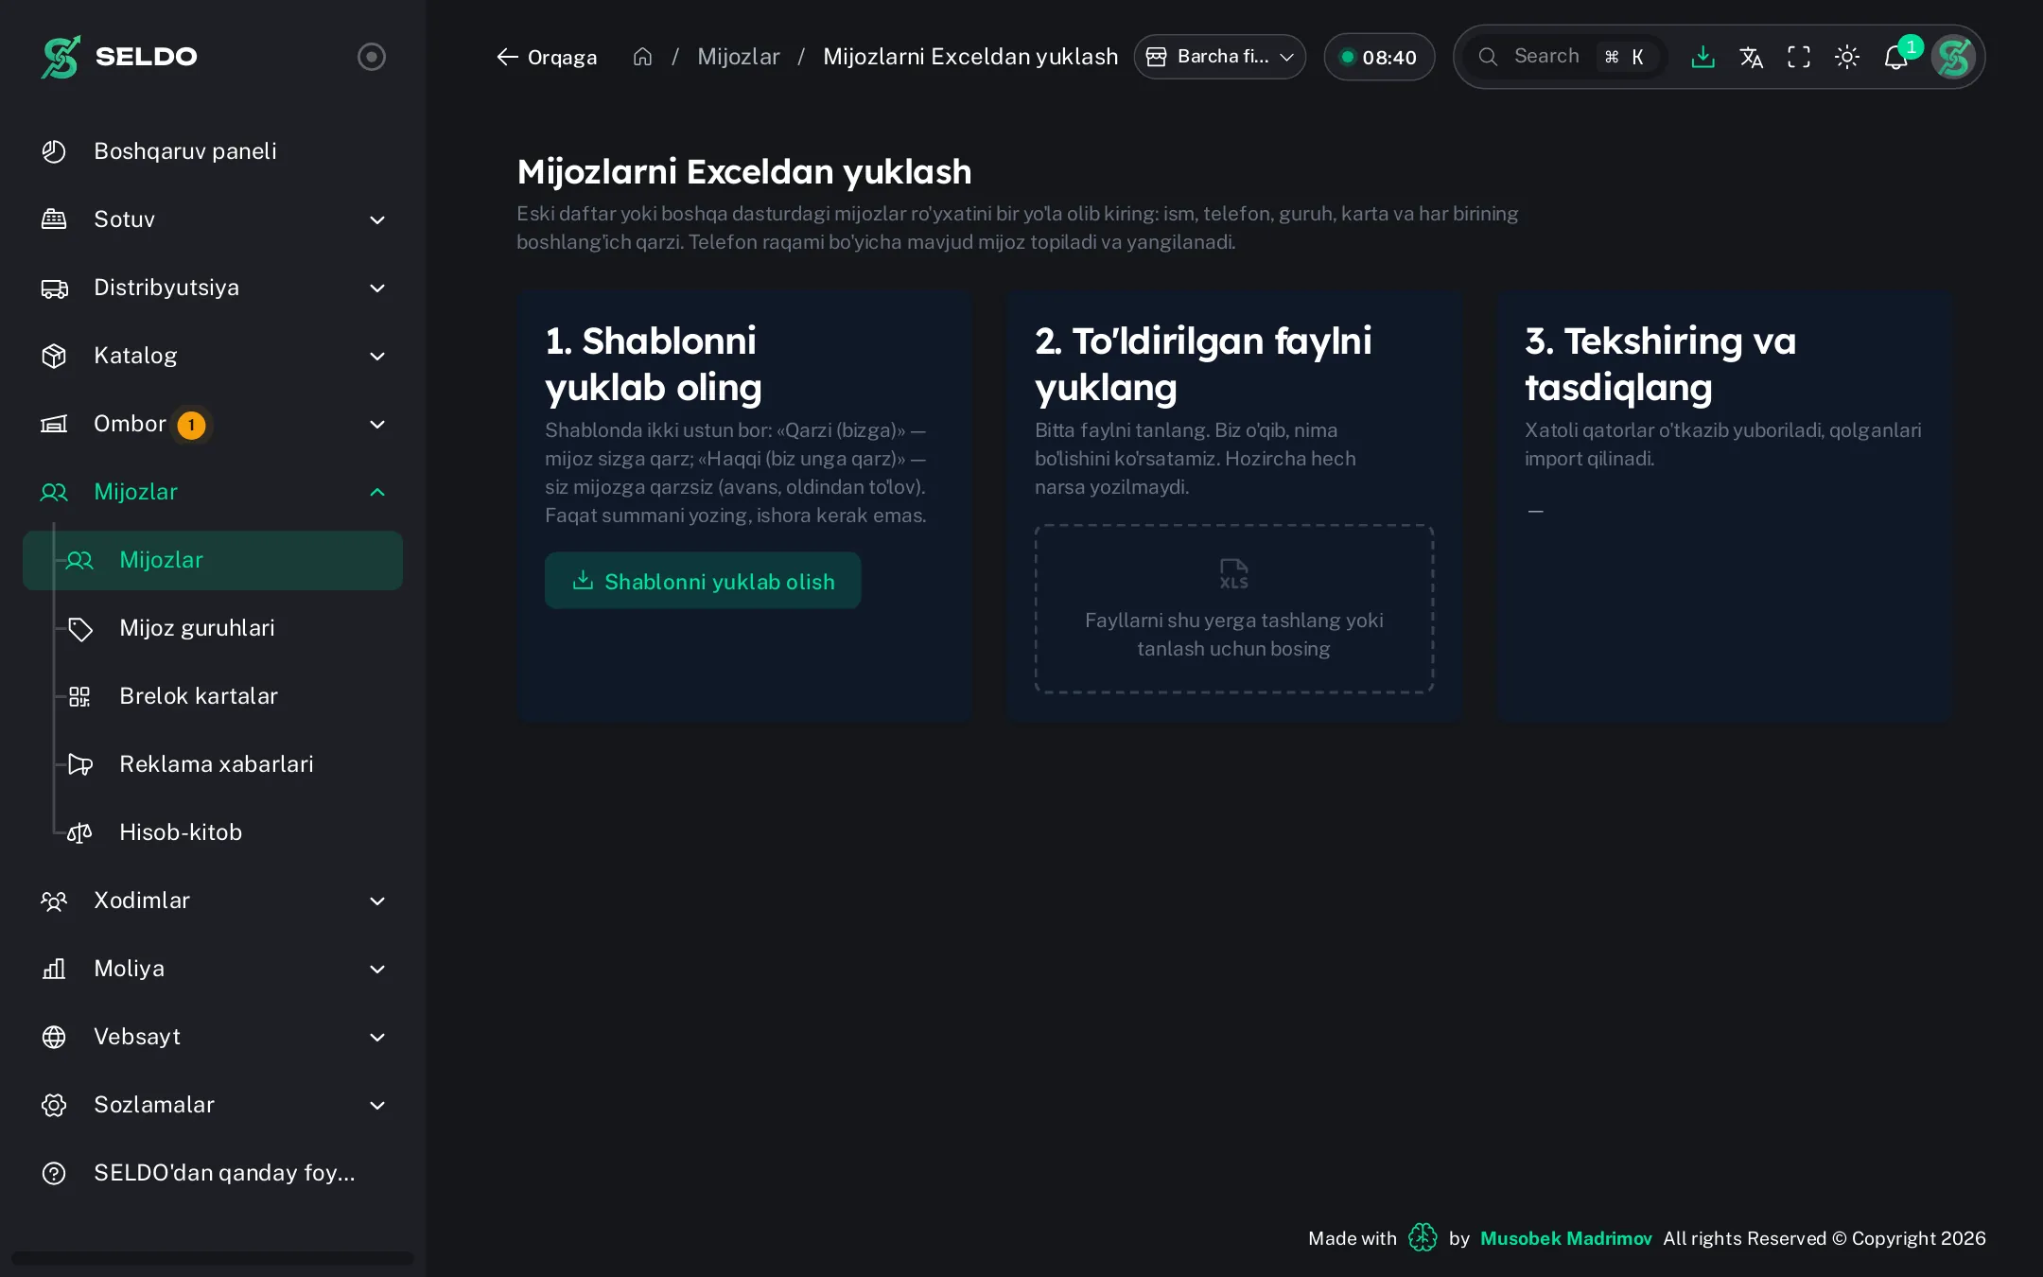Screen dimensions: 2043x1277
Task: Click the XLS file upload dropzone
Action: tap(1234, 609)
